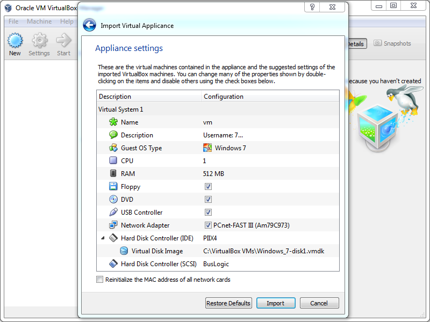The height and width of the screenshot is (322, 430).
Task: Click the Snapshots camera icon
Action: (x=378, y=43)
